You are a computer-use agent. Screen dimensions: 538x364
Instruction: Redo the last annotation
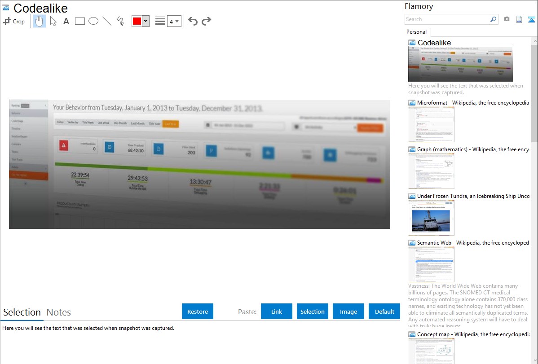(206, 21)
